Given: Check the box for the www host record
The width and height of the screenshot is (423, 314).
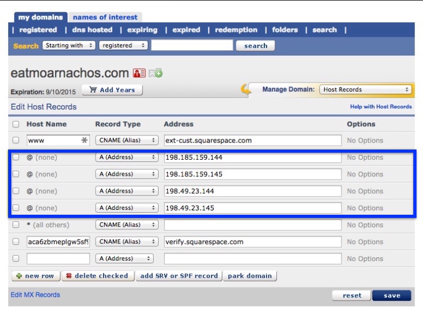Looking at the screenshot, I should (x=16, y=140).
